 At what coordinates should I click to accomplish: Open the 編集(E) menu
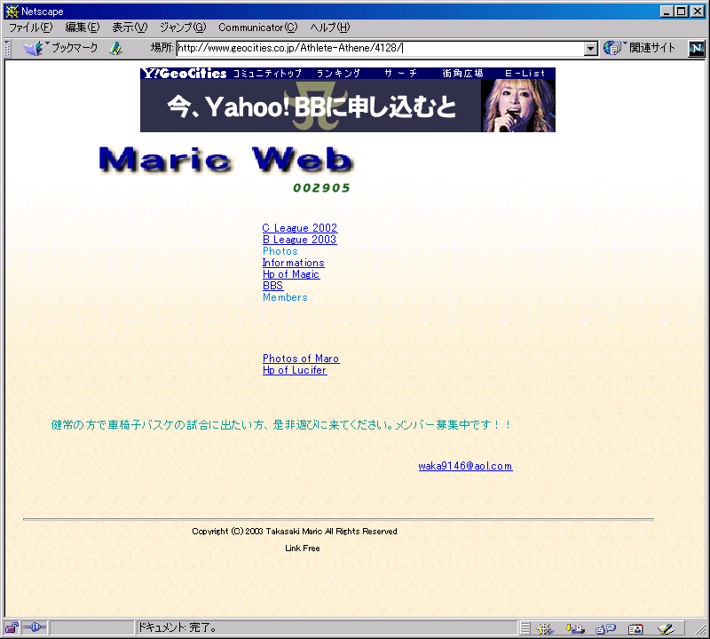point(82,28)
